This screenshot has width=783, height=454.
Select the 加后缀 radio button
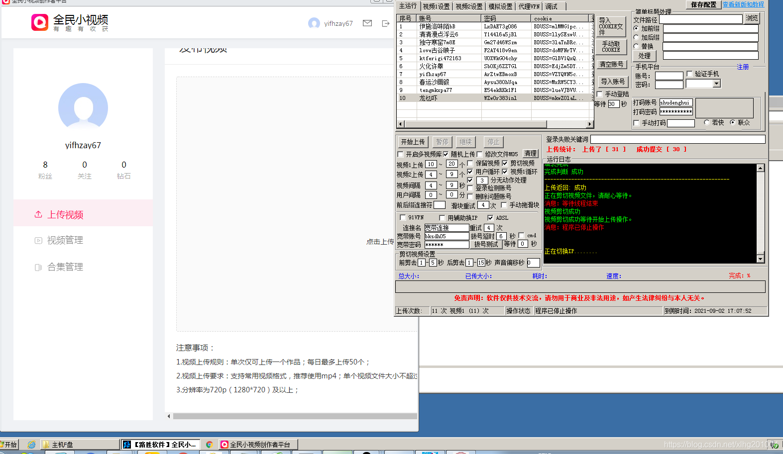point(636,37)
